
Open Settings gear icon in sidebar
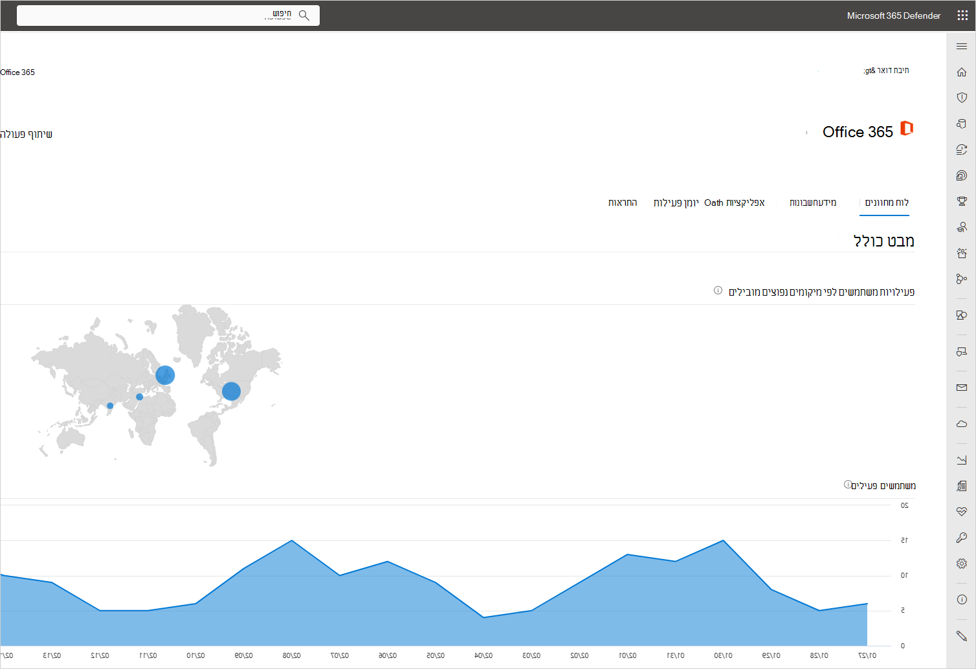962,564
